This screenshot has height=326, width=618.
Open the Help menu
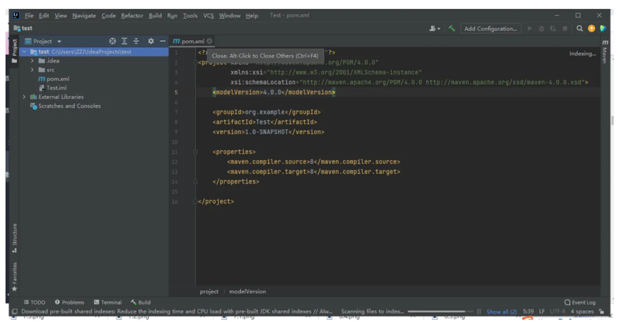pos(252,15)
